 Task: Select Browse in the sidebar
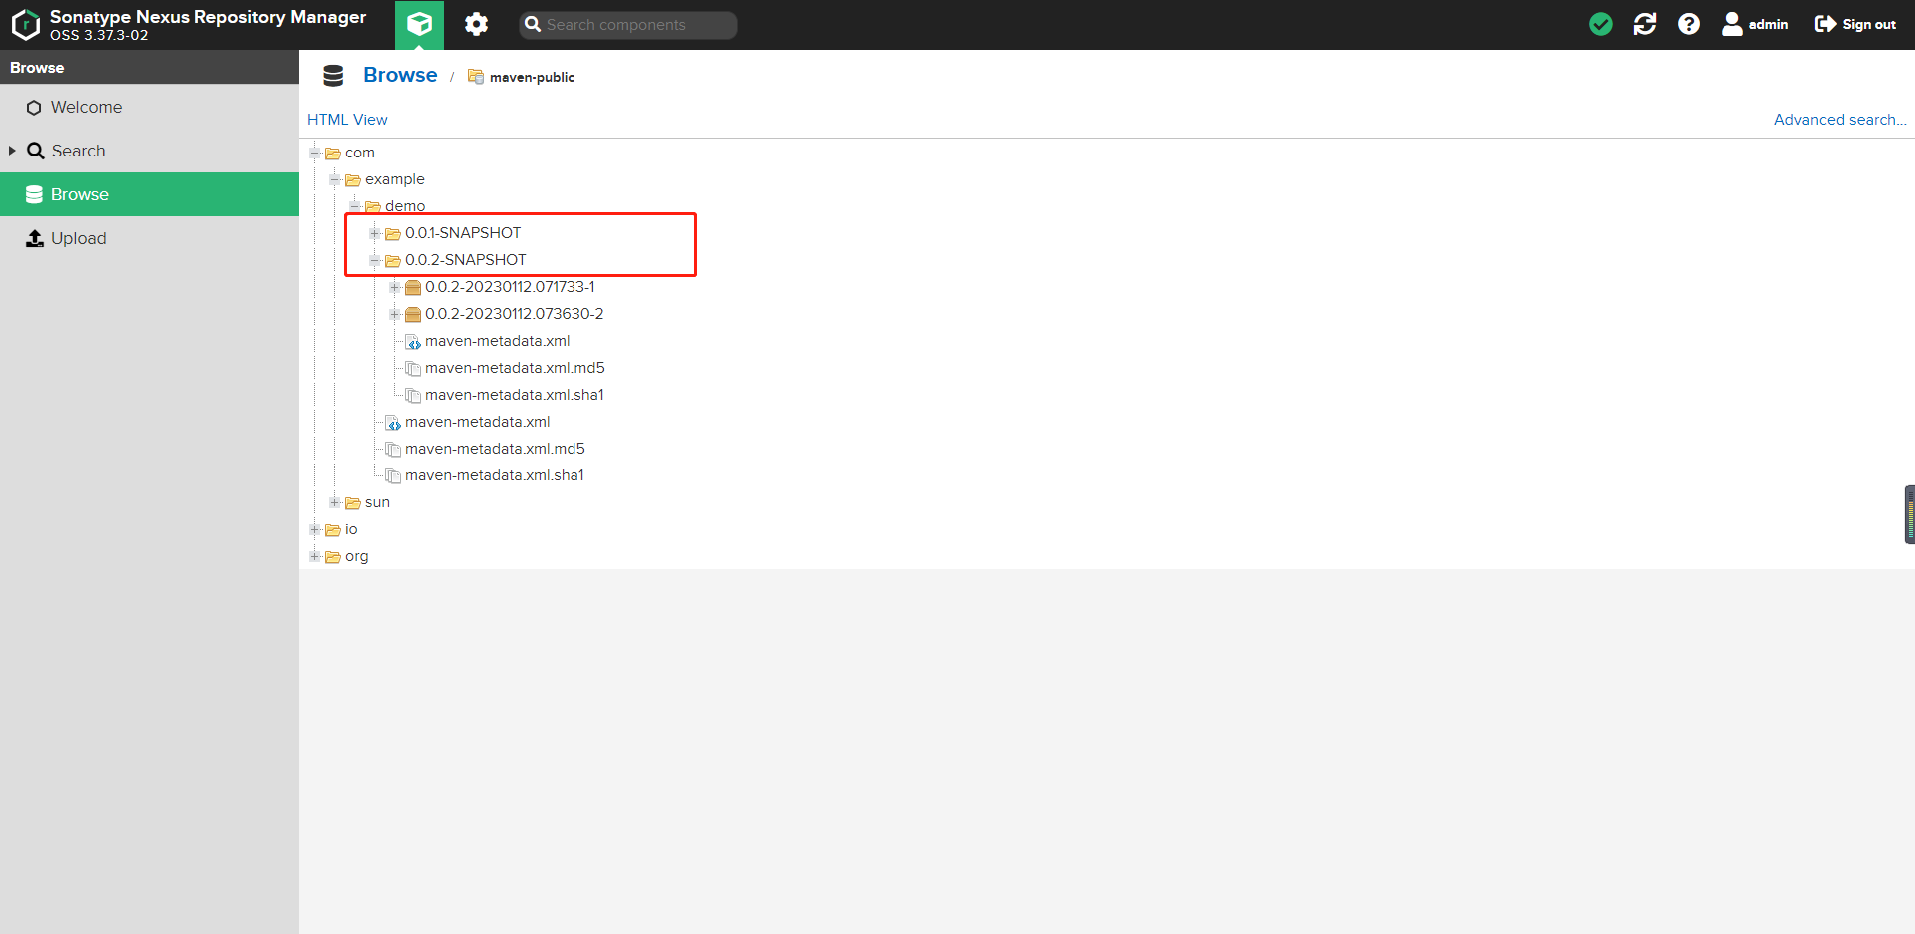pyautogui.click(x=150, y=194)
